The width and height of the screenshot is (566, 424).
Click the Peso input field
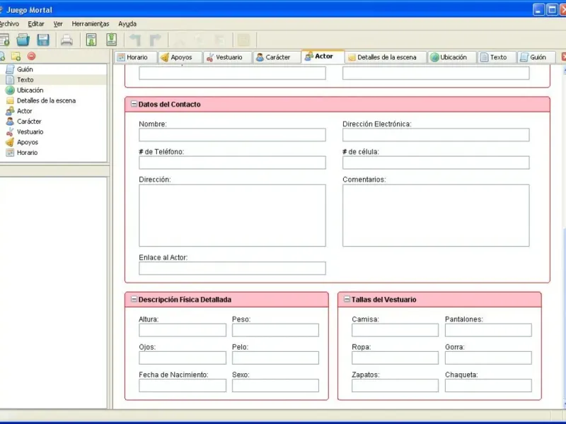275,330
